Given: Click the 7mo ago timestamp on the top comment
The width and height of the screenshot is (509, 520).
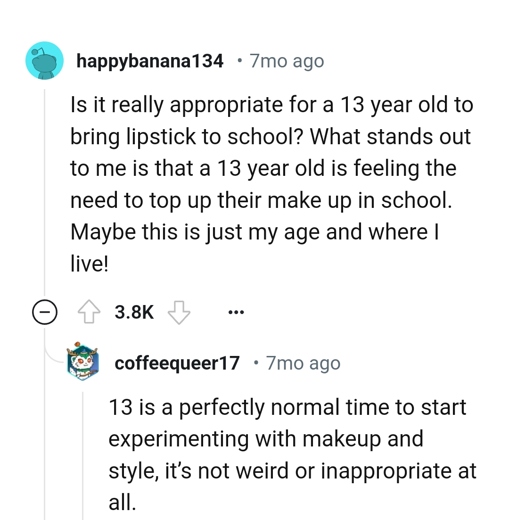Looking at the screenshot, I should click(286, 60).
